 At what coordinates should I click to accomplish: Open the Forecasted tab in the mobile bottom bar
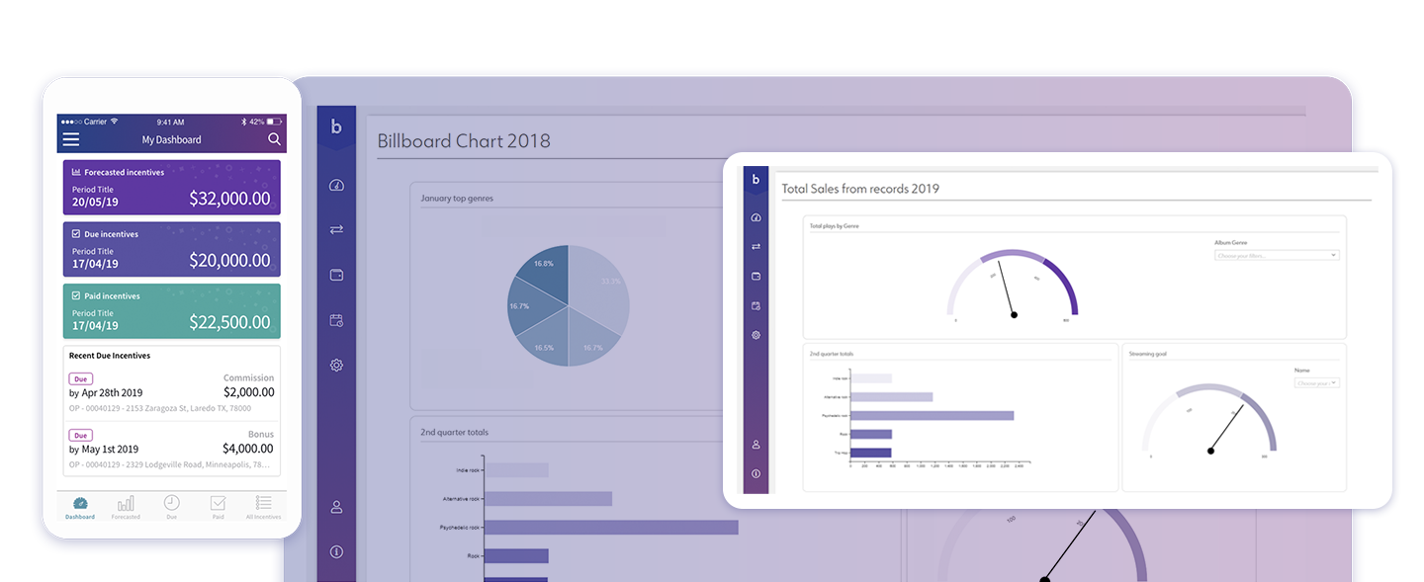pos(126,507)
